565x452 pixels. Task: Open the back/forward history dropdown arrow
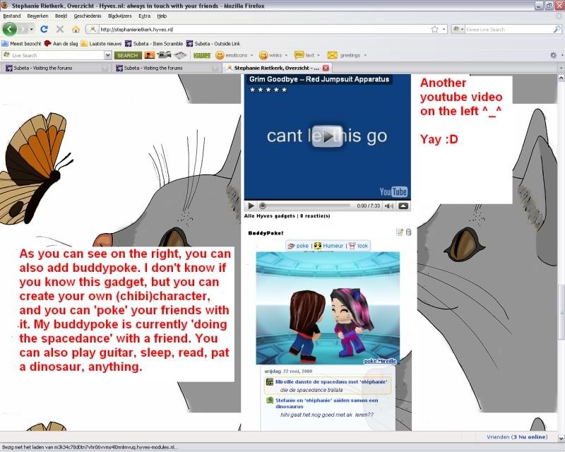click(x=30, y=29)
